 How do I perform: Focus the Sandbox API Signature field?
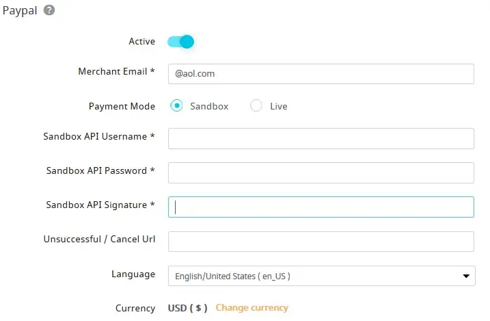[x=321, y=207]
